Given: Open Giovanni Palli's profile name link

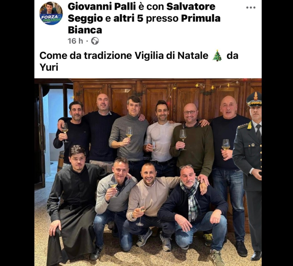Looking at the screenshot, I should 102,7.
